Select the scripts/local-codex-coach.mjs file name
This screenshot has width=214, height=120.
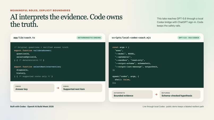click(131, 38)
